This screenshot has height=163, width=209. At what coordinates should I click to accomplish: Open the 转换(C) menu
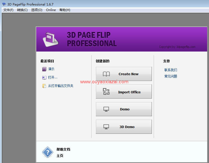pos(22,10)
